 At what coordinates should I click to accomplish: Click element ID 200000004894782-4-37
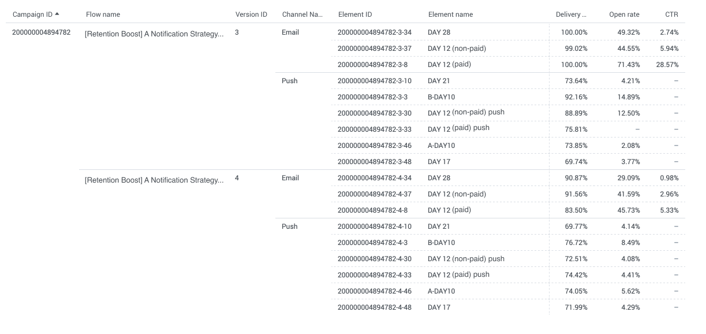pos(375,194)
